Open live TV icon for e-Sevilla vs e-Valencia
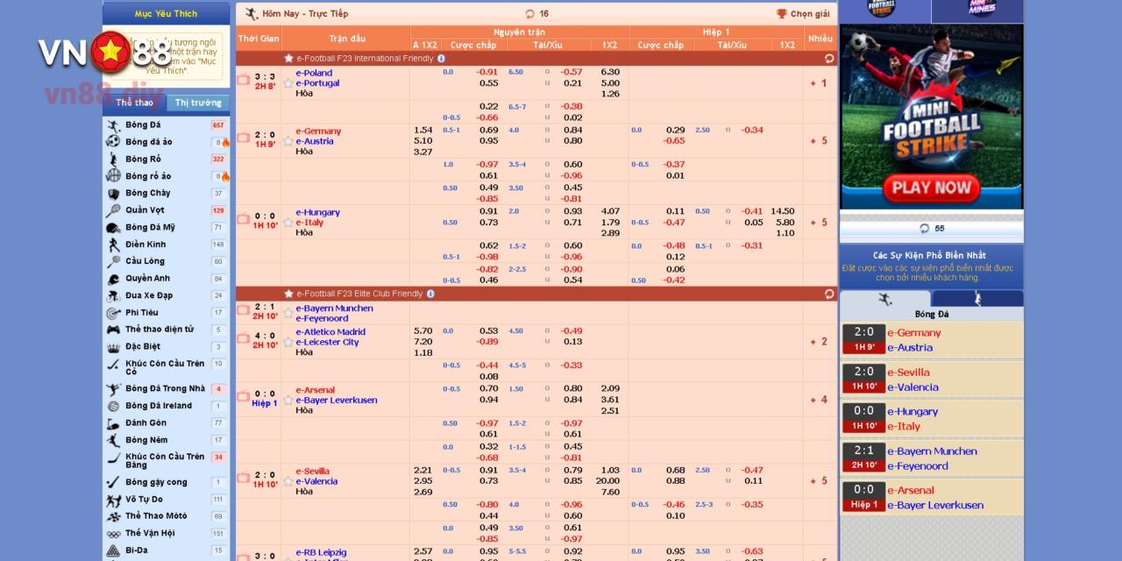This screenshot has width=1122, height=561. click(x=243, y=478)
